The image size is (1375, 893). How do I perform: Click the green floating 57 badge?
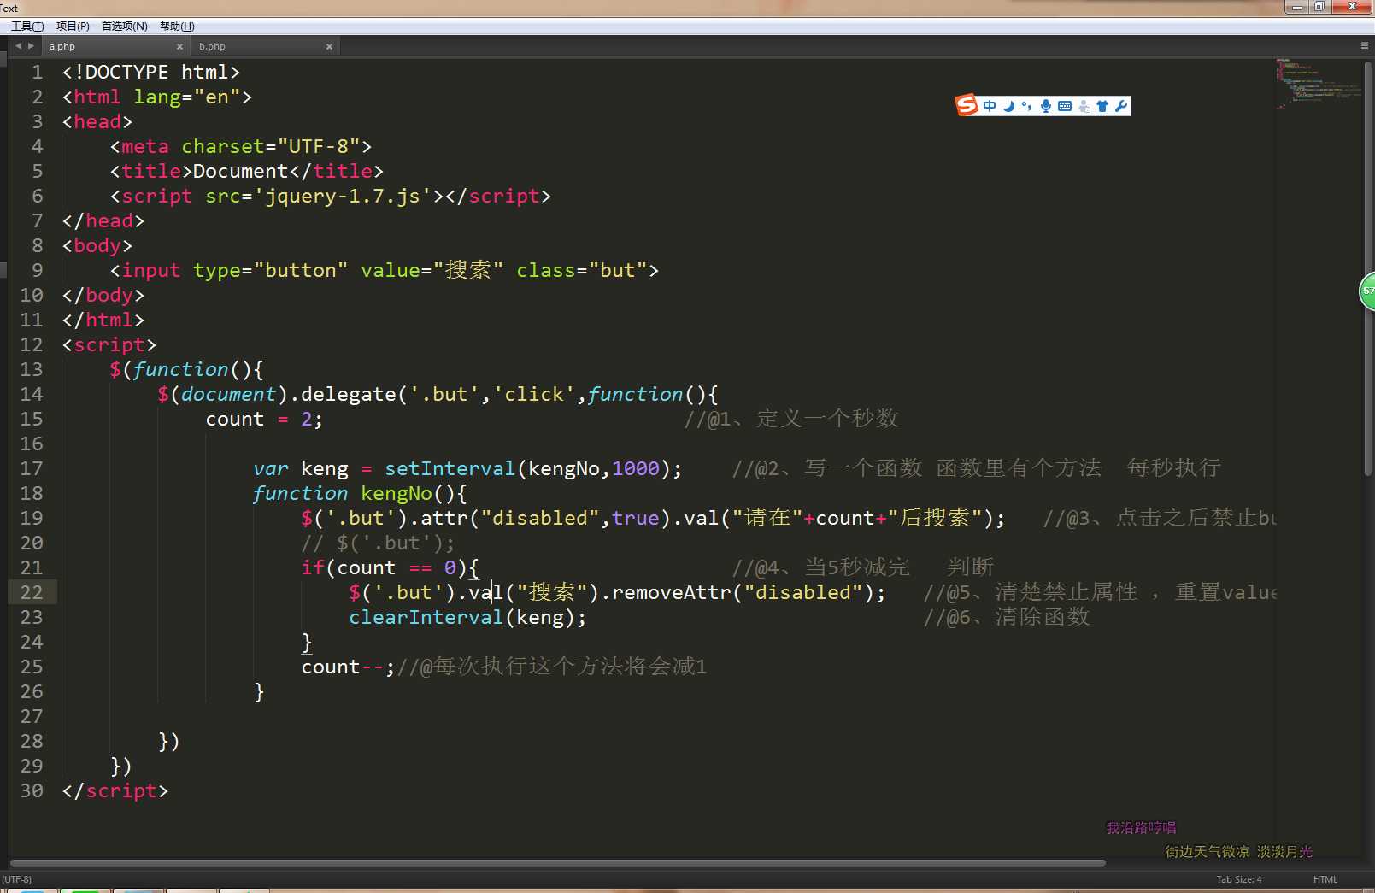coord(1367,291)
